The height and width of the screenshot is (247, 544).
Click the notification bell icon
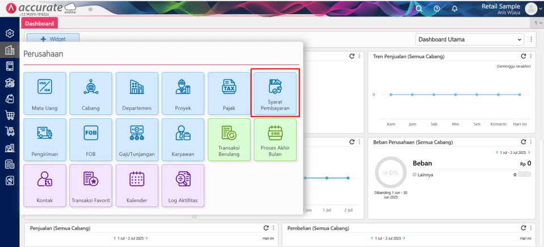click(454, 9)
